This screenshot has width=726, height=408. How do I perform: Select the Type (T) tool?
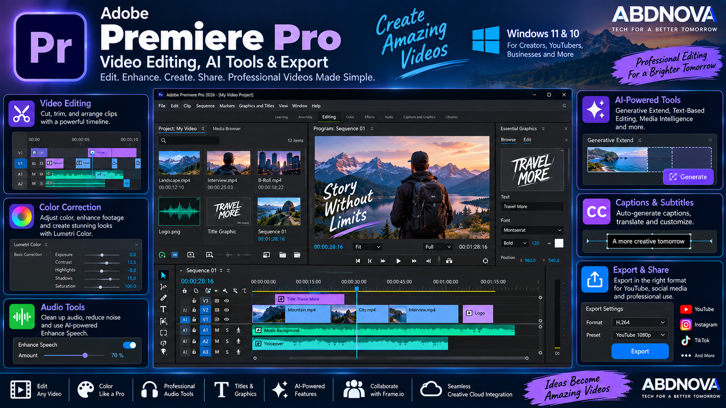(163, 309)
